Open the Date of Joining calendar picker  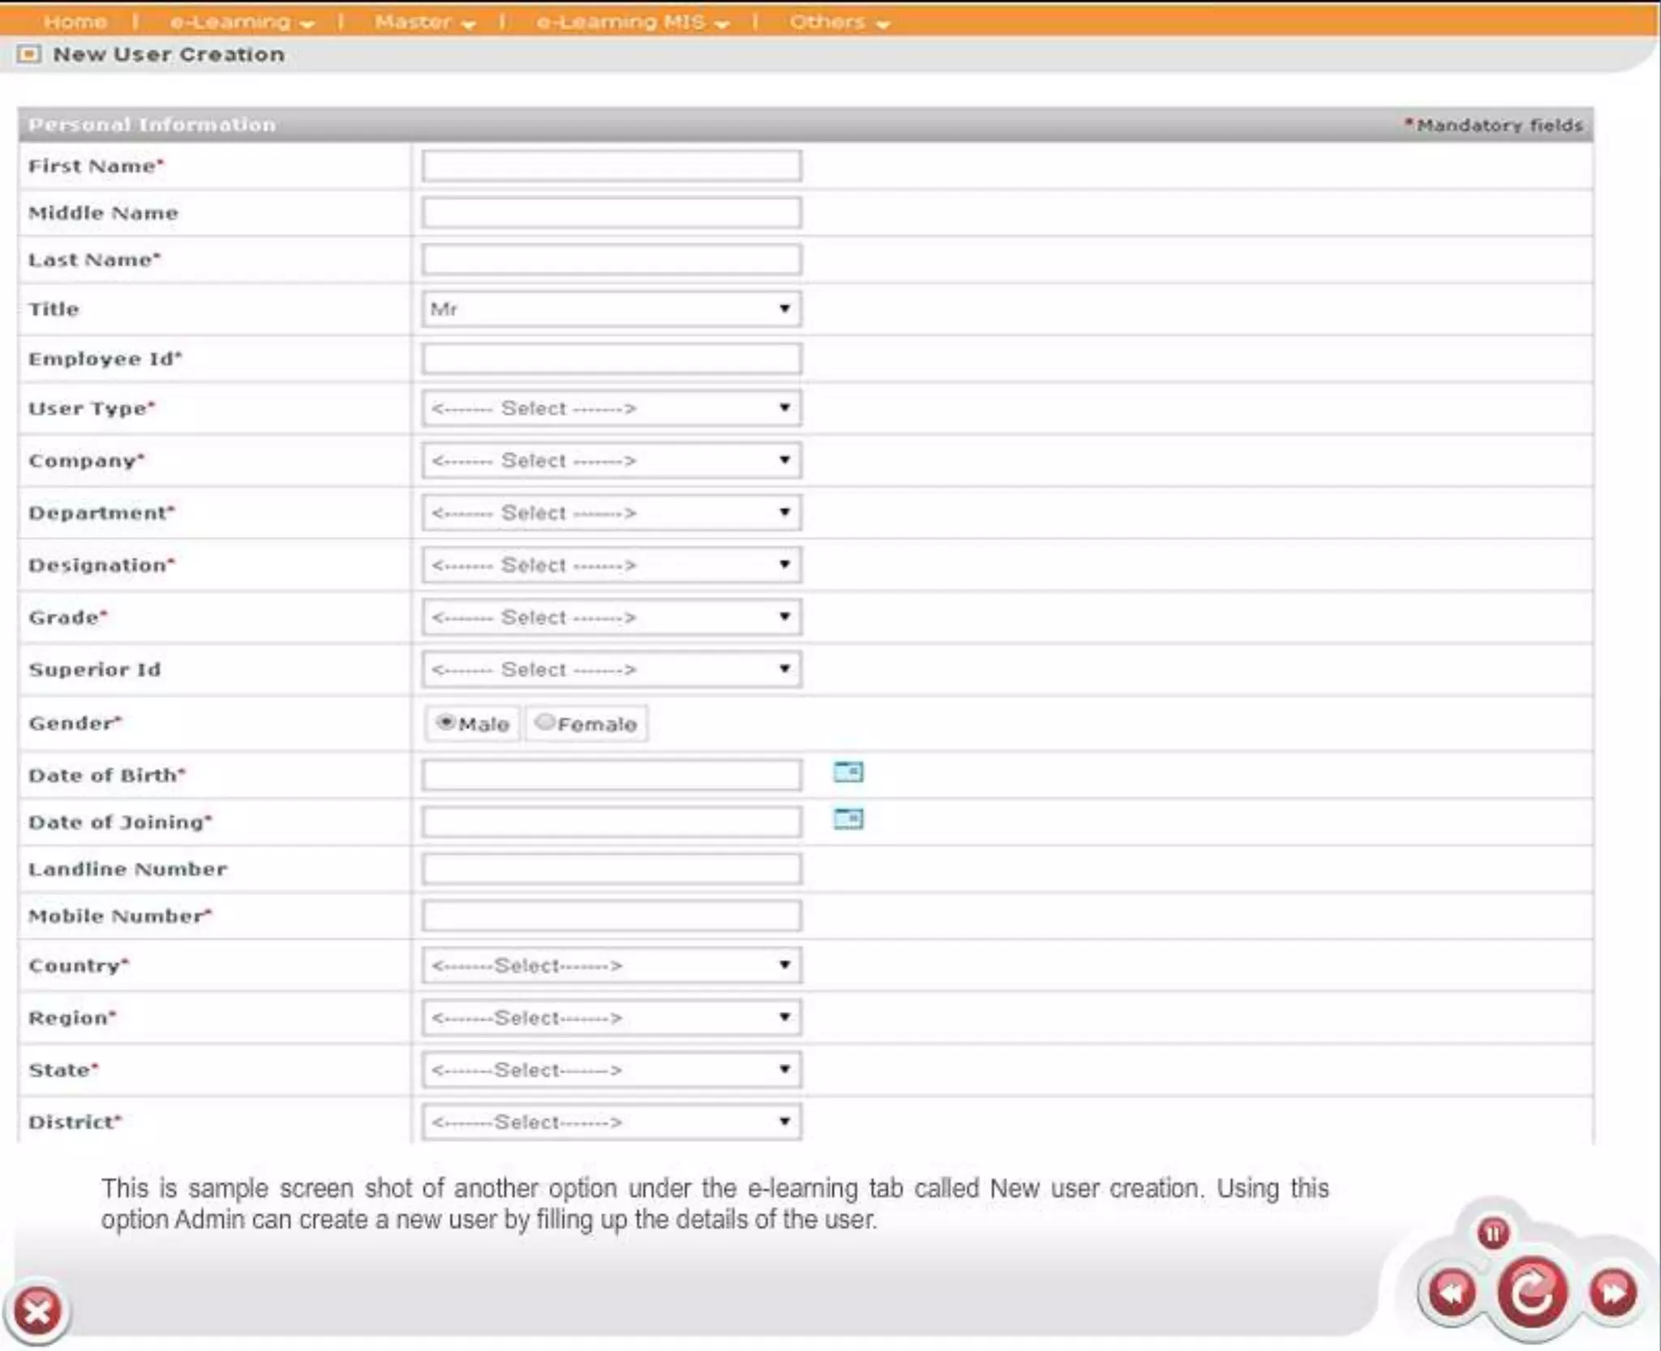[x=848, y=819]
